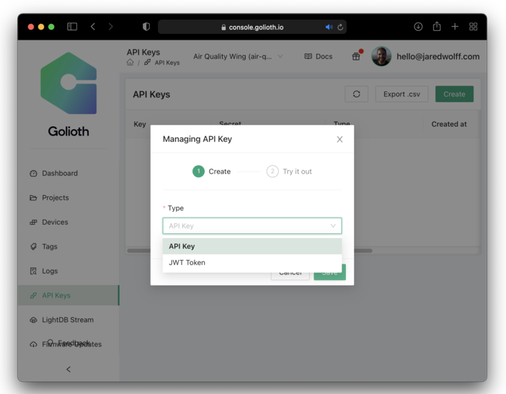Screen dimensions: 506x394
Task: Reload page using the address bar icon
Action: [341, 27]
